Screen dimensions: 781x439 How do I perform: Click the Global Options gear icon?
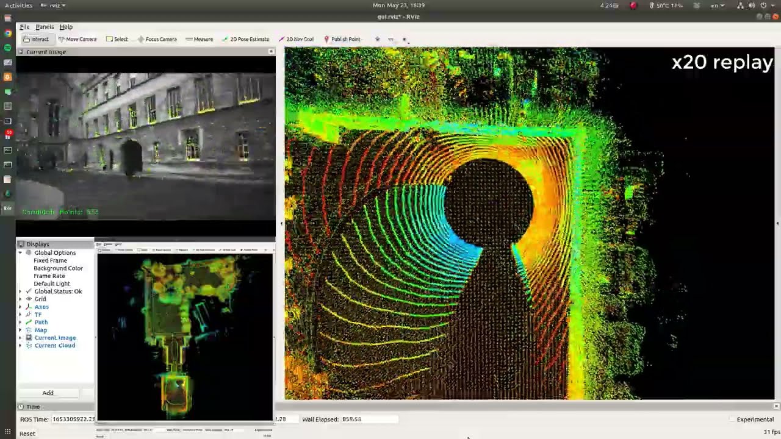point(29,252)
